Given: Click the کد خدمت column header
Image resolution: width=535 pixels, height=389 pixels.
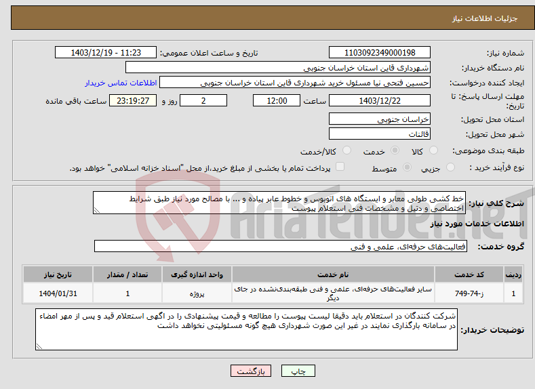Looking at the screenshot, I should click(x=469, y=274).
